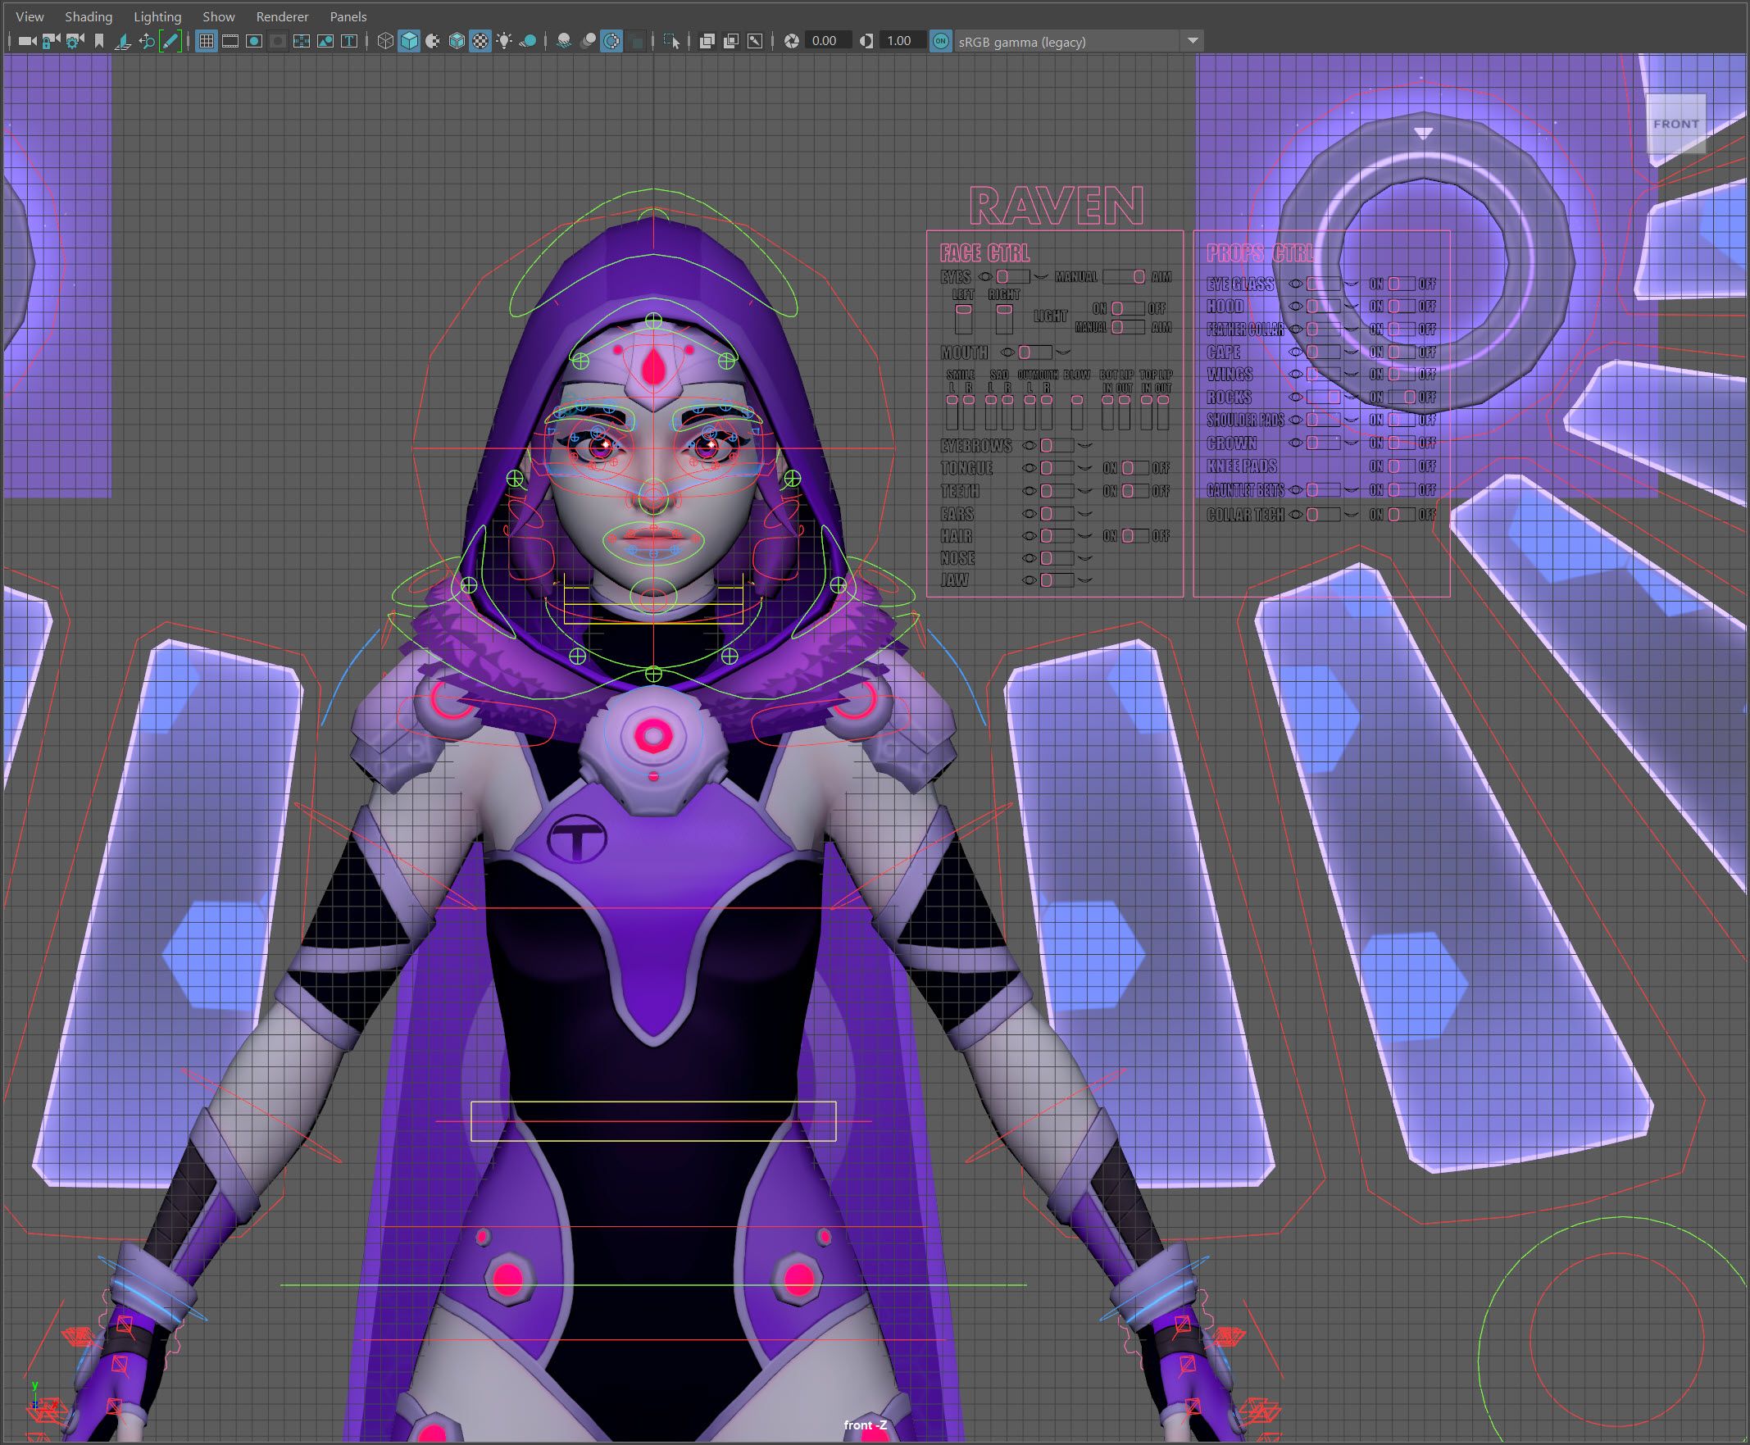Open the View menu
Viewport: 1750px width, 1445px height.
click(x=30, y=16)
